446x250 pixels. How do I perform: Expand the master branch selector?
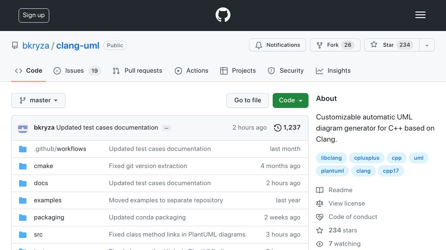point(39,100)
